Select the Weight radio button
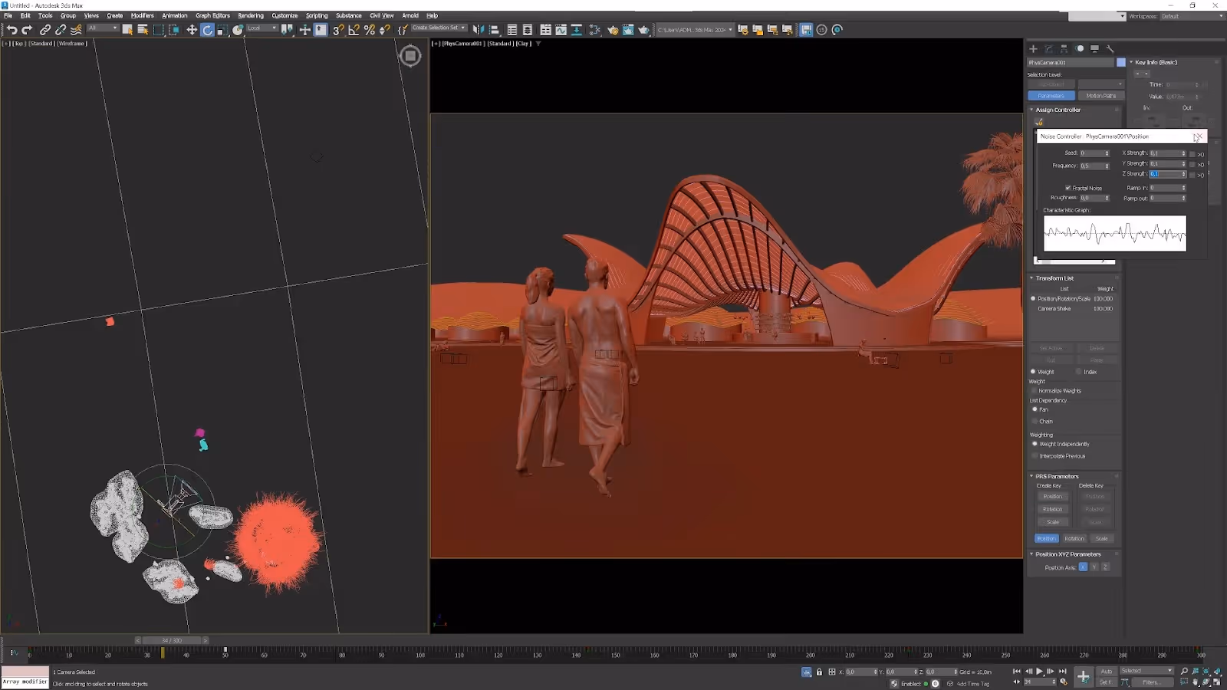1227x690 pixels. point(1033,372)
